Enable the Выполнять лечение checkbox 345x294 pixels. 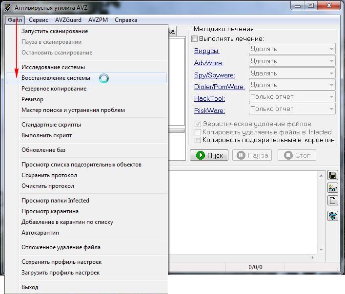coord(195,39)
